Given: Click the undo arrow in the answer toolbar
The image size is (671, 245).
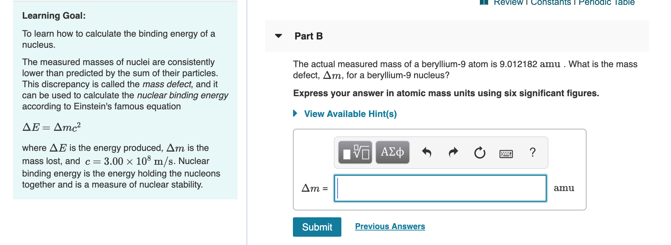Looking at the screenshot, I should [428, 152].
